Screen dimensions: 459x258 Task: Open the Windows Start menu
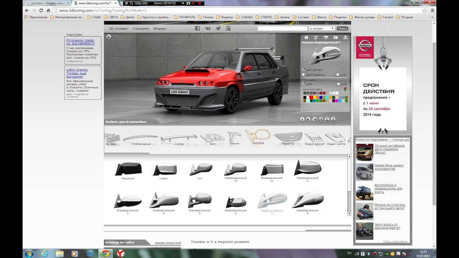pyautogui.click(x=29, y=253)
